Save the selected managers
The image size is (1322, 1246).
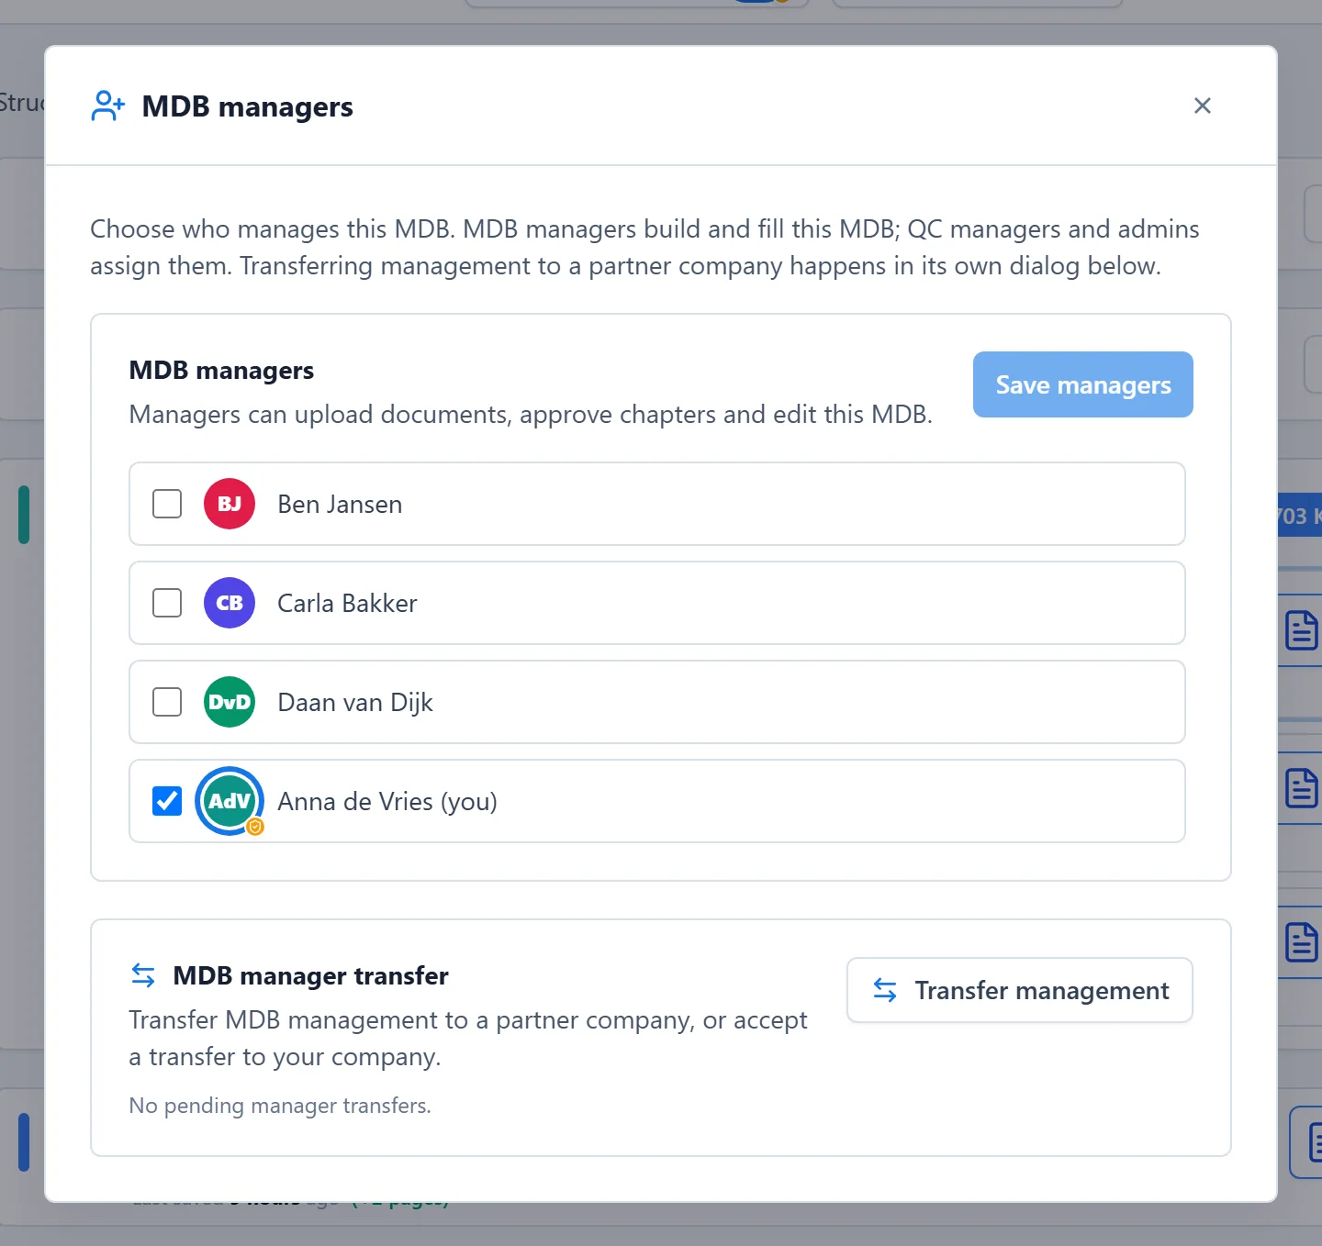(x=1083, y=384)
